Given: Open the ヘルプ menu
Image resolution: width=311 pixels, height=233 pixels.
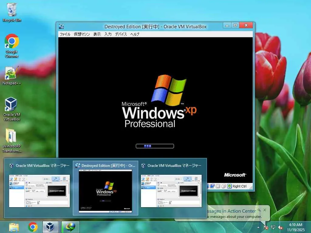Looking at the screenshot, I should (x=135, y=34).
